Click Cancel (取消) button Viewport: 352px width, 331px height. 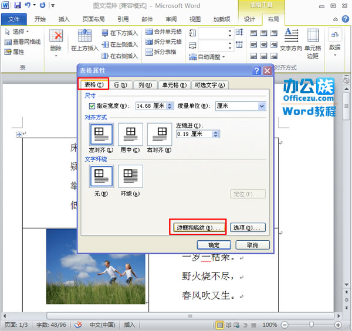(252, 245)
